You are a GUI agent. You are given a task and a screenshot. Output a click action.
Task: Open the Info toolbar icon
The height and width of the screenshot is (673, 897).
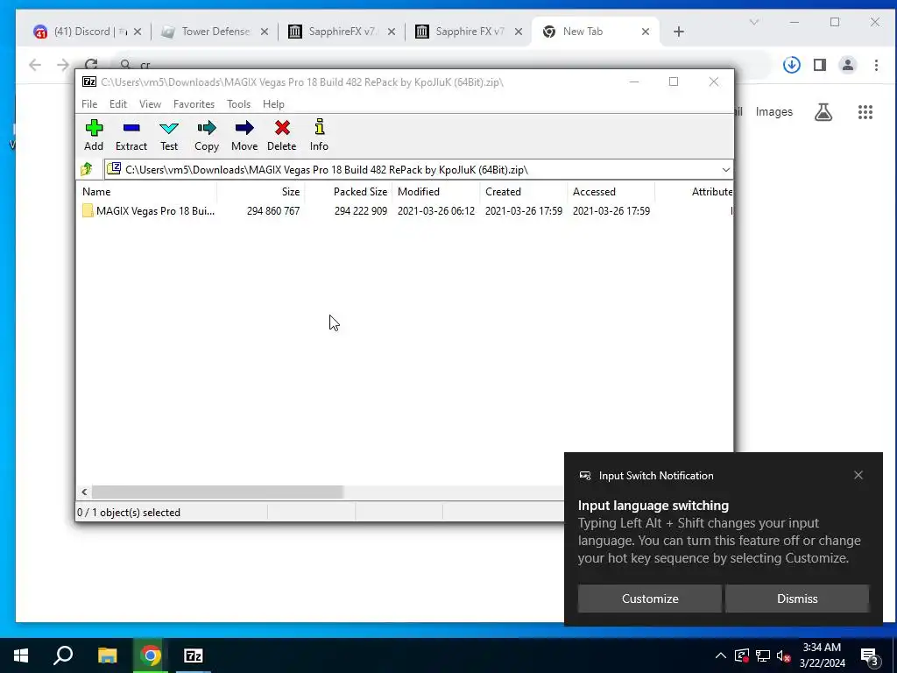coord(319,136)
